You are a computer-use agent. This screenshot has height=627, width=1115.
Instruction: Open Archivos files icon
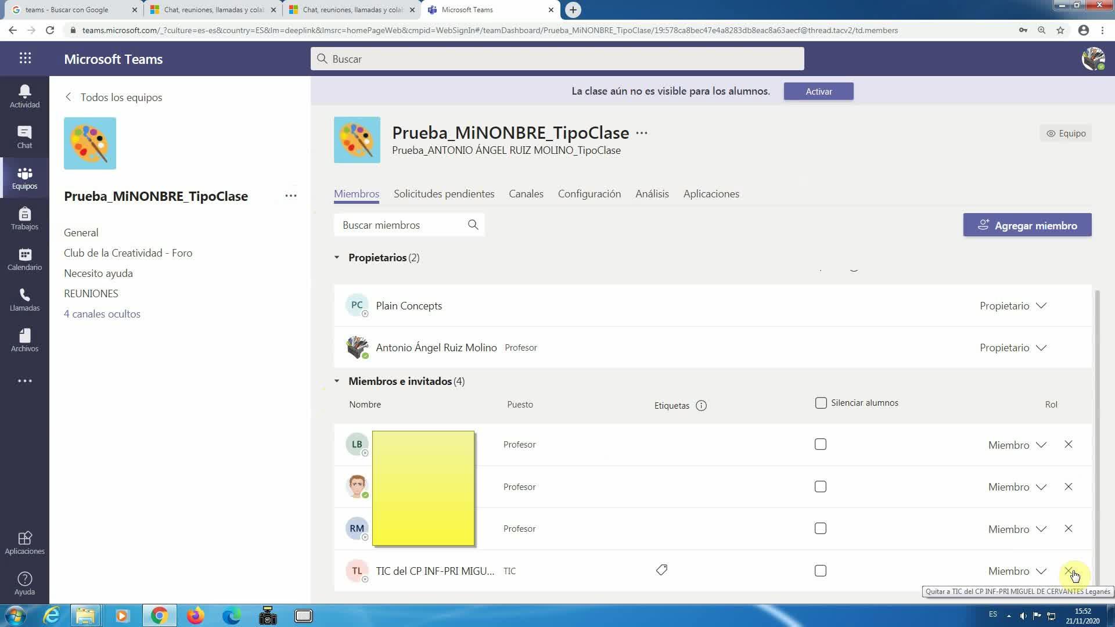coord(24,340)
